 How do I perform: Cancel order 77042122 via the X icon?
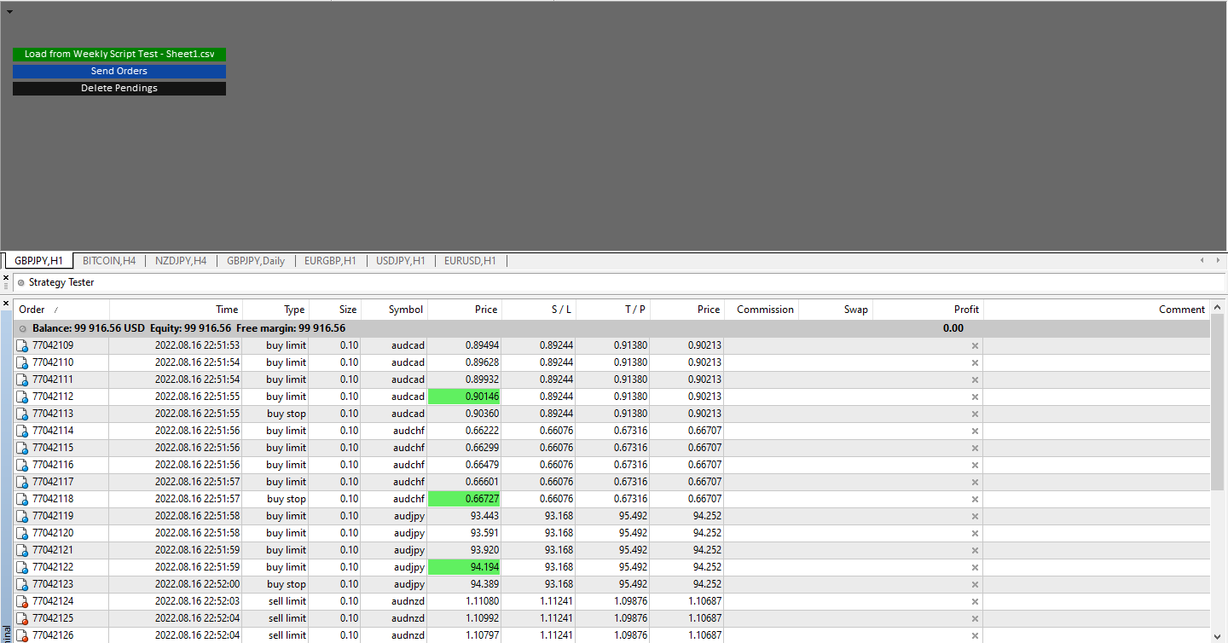click(x=975, y=567)
